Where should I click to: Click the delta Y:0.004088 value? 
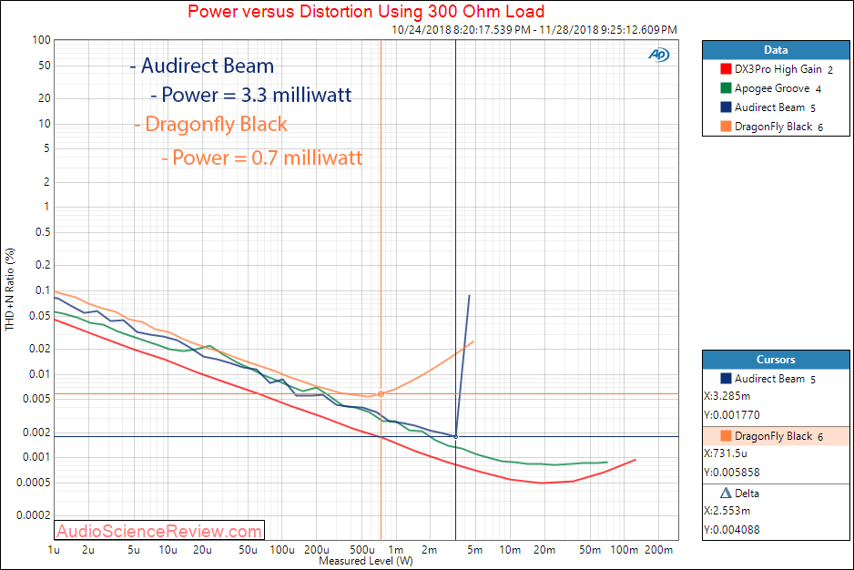(731, 530)
